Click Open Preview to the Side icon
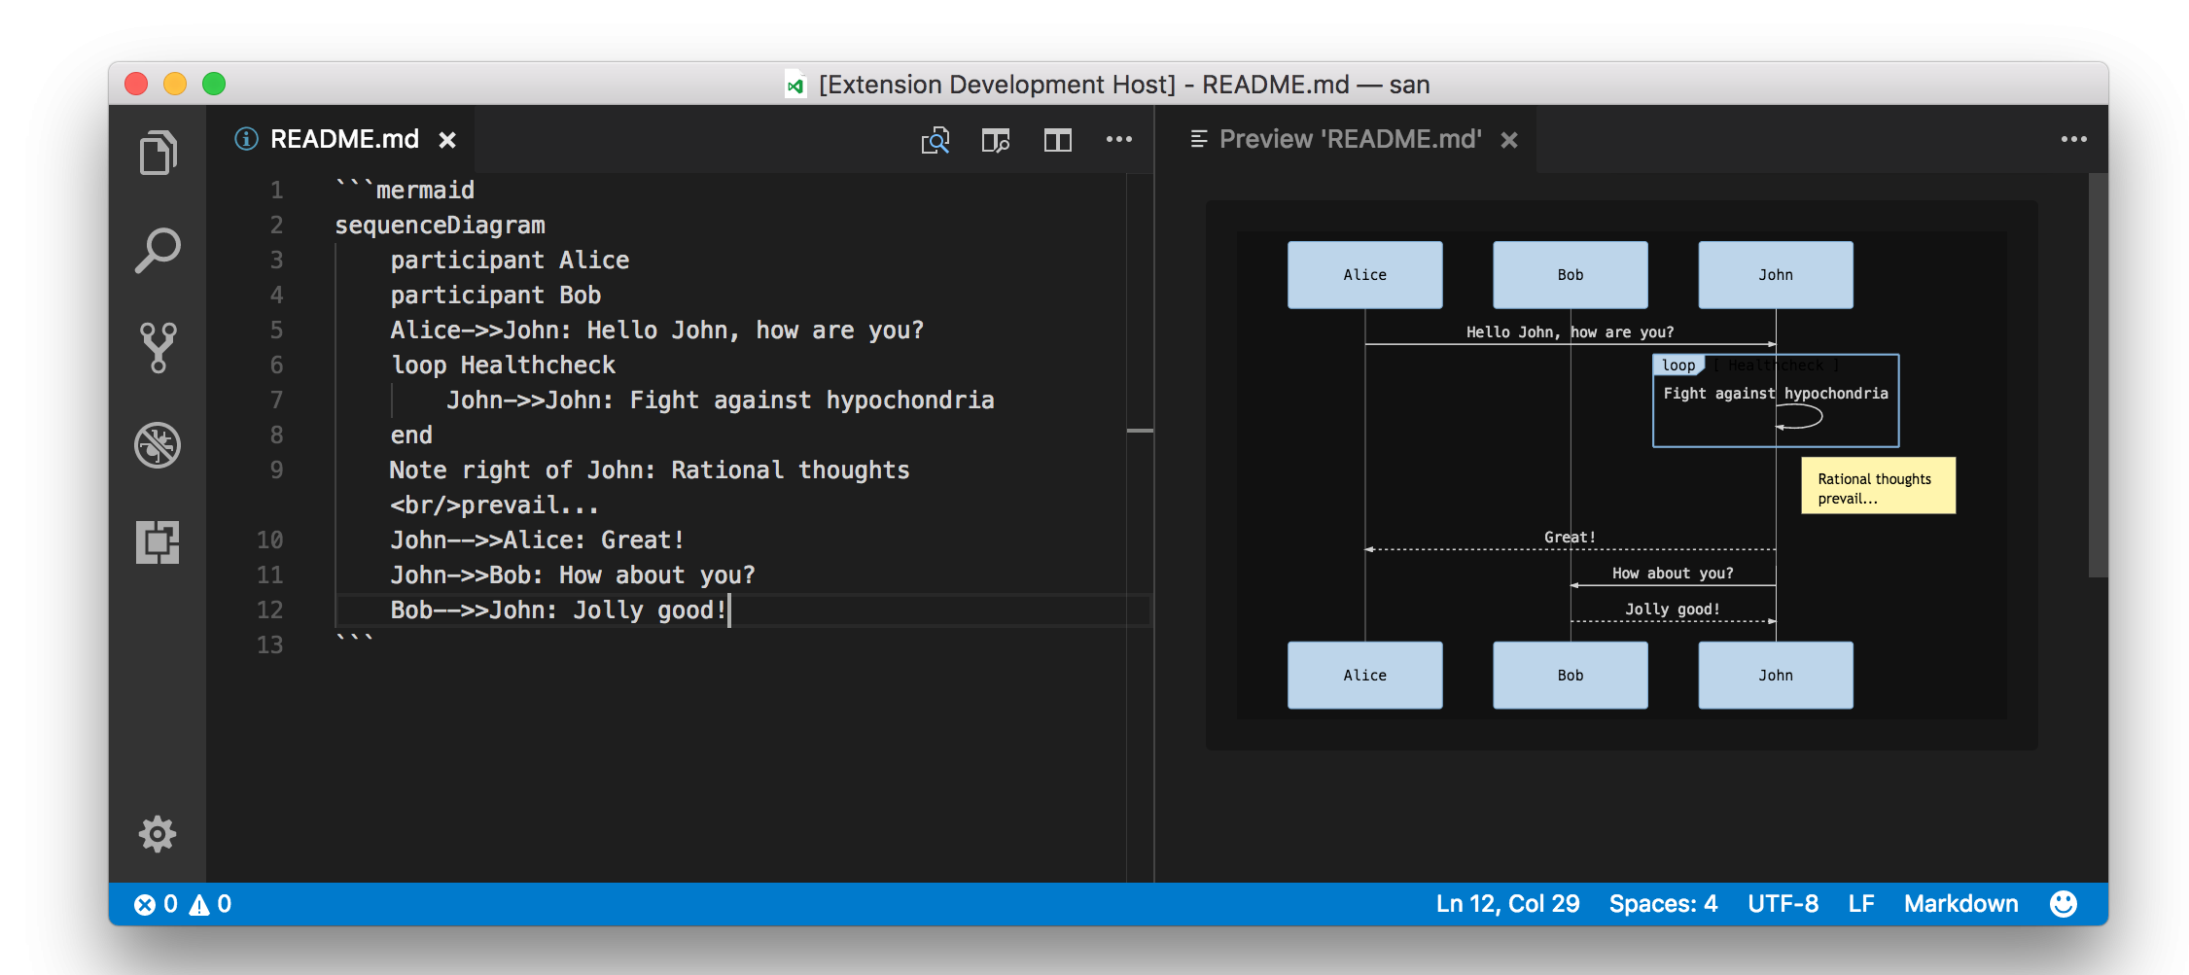Viewport: 2189px width, 975px height. pyautogui.click(x=996, y=141)
